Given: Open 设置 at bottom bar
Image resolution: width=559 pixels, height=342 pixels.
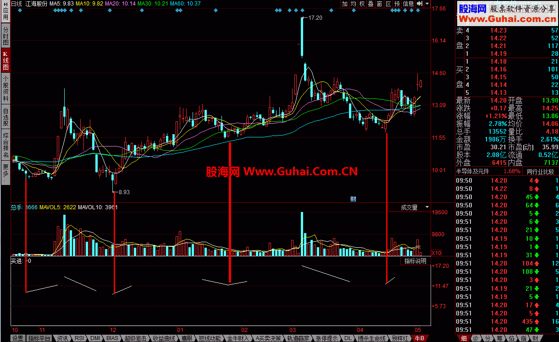Looking at the screenshot, I should (17, 338).
